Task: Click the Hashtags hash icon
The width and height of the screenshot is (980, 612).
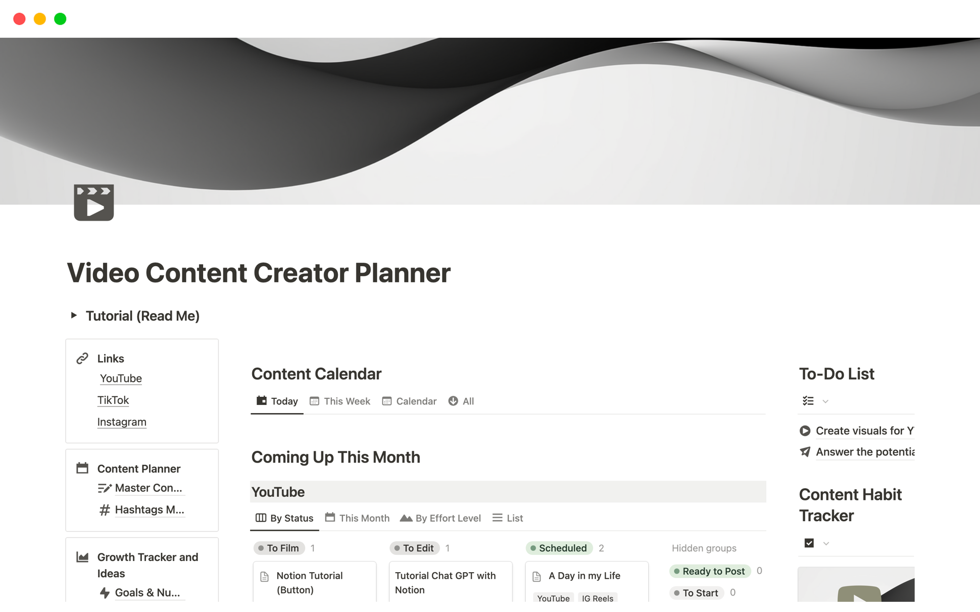Action: tap(105, 509)
